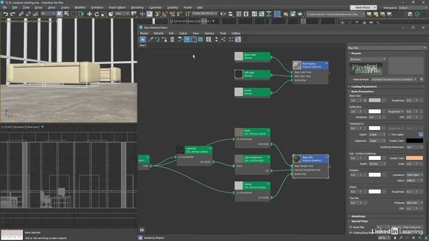Viewport: 429px width, 241px height.
Task: Select the Bump Bitmap node feeding floor legacy
Action: tap(253, 92)
